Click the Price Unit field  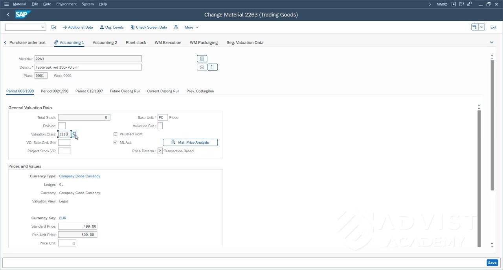(67, 243)
